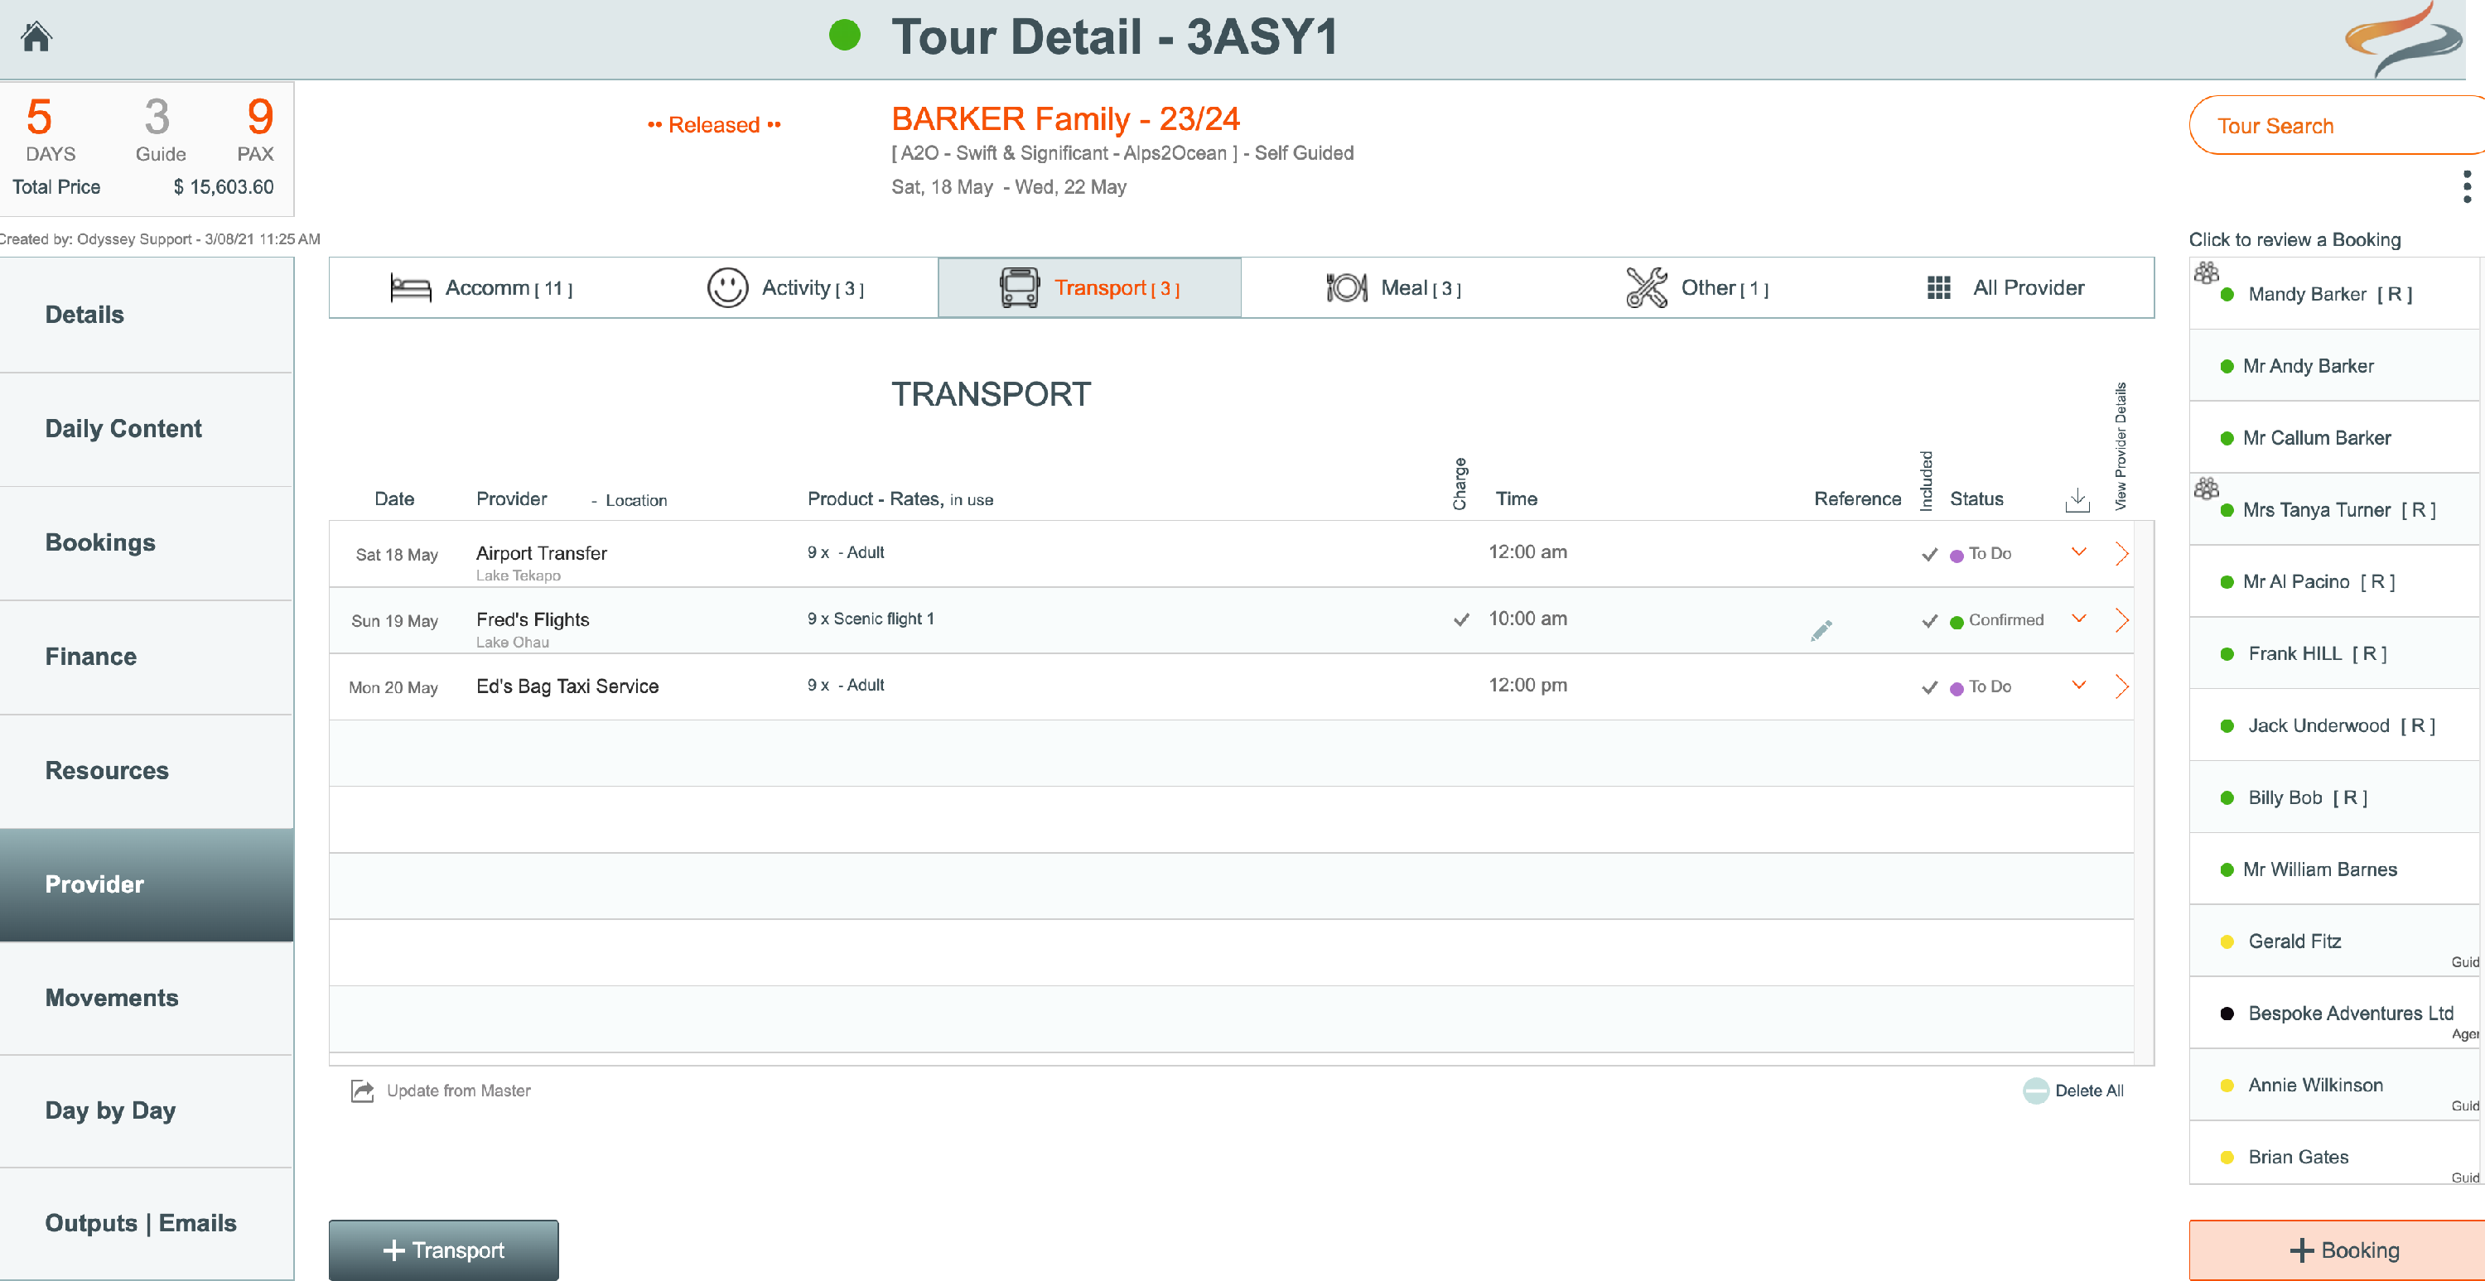Screen dimensions: 2485x1281
Task: Click the Delete All minus icon
Action: (2035, 1090)
